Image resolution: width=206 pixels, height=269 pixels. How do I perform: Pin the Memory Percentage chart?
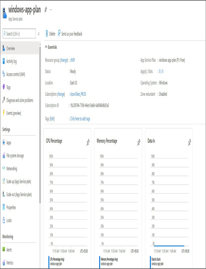(x=139, y=142)
